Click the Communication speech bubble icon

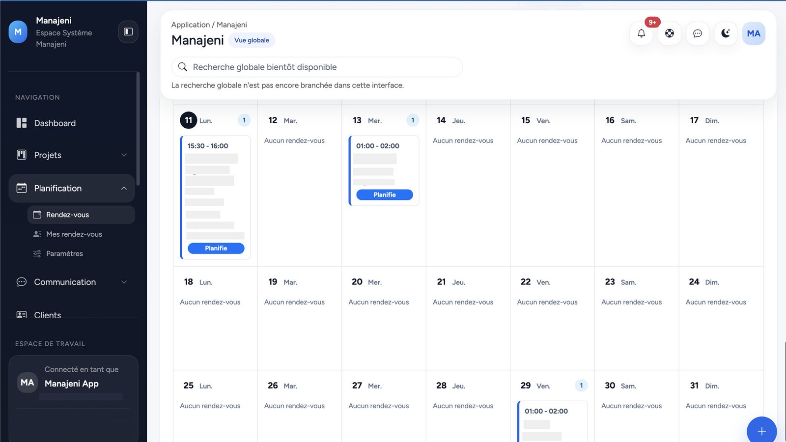22,282
